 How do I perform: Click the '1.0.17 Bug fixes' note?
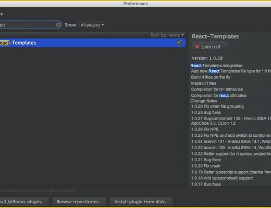(x=206, y=184)
